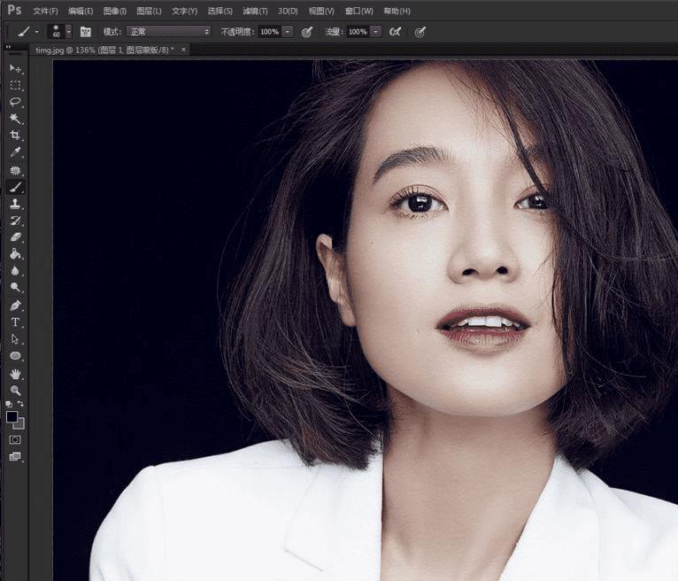Open the 图层(L) layer menu

click(148, 11)
